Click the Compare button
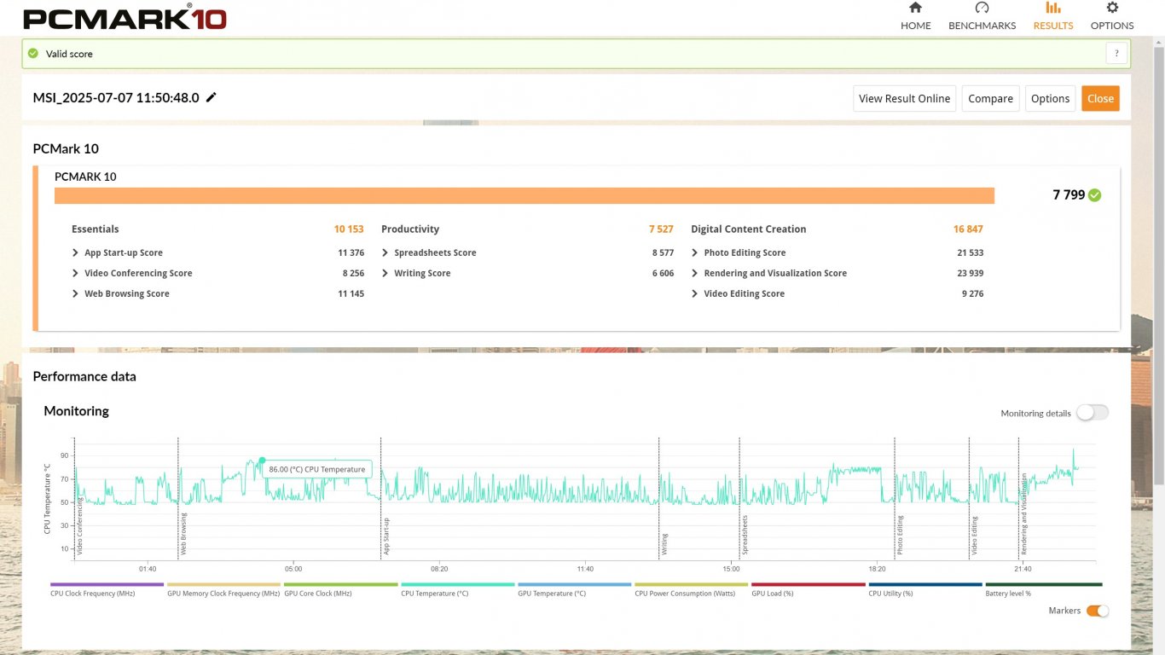This screenshot has width=1165, height=655. 990,98
